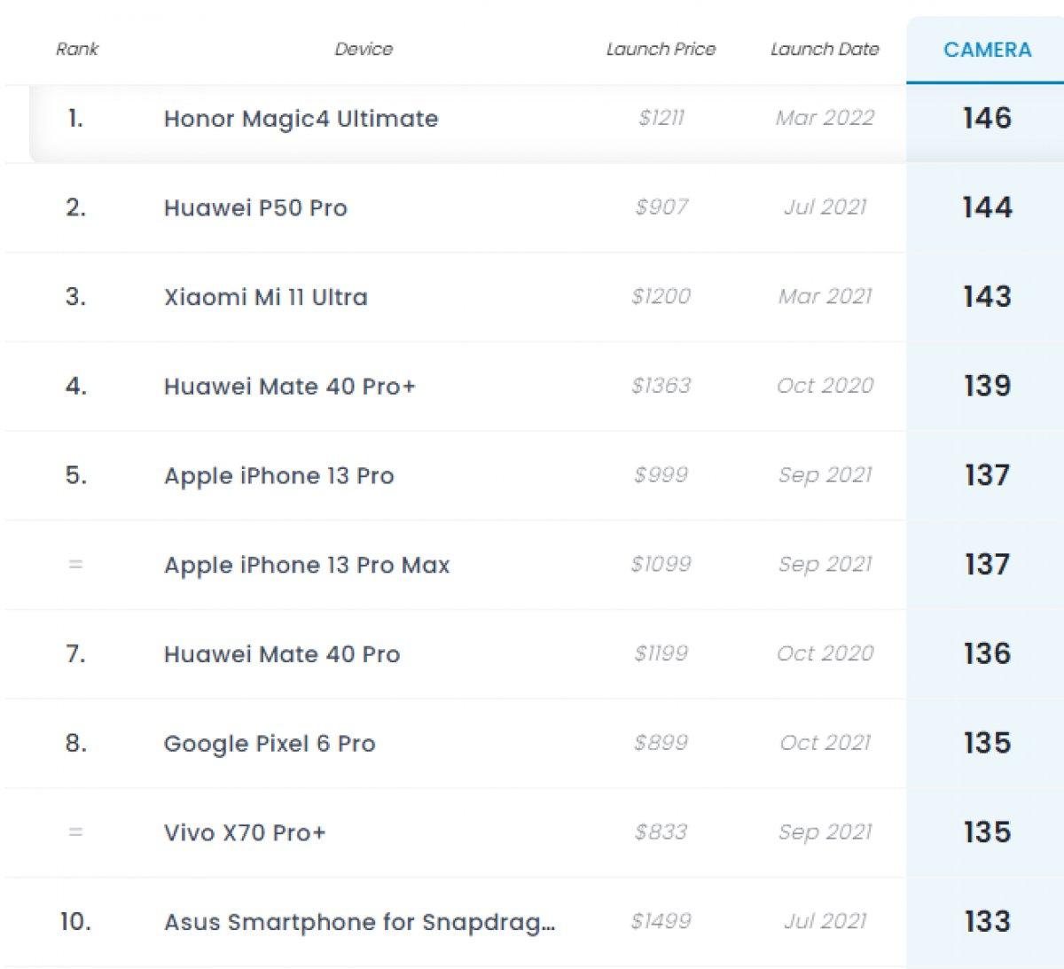Open Google Pixel 6 Pro link
The image size is (1064, 969).
pyautogui.click(x=270, y=744)
